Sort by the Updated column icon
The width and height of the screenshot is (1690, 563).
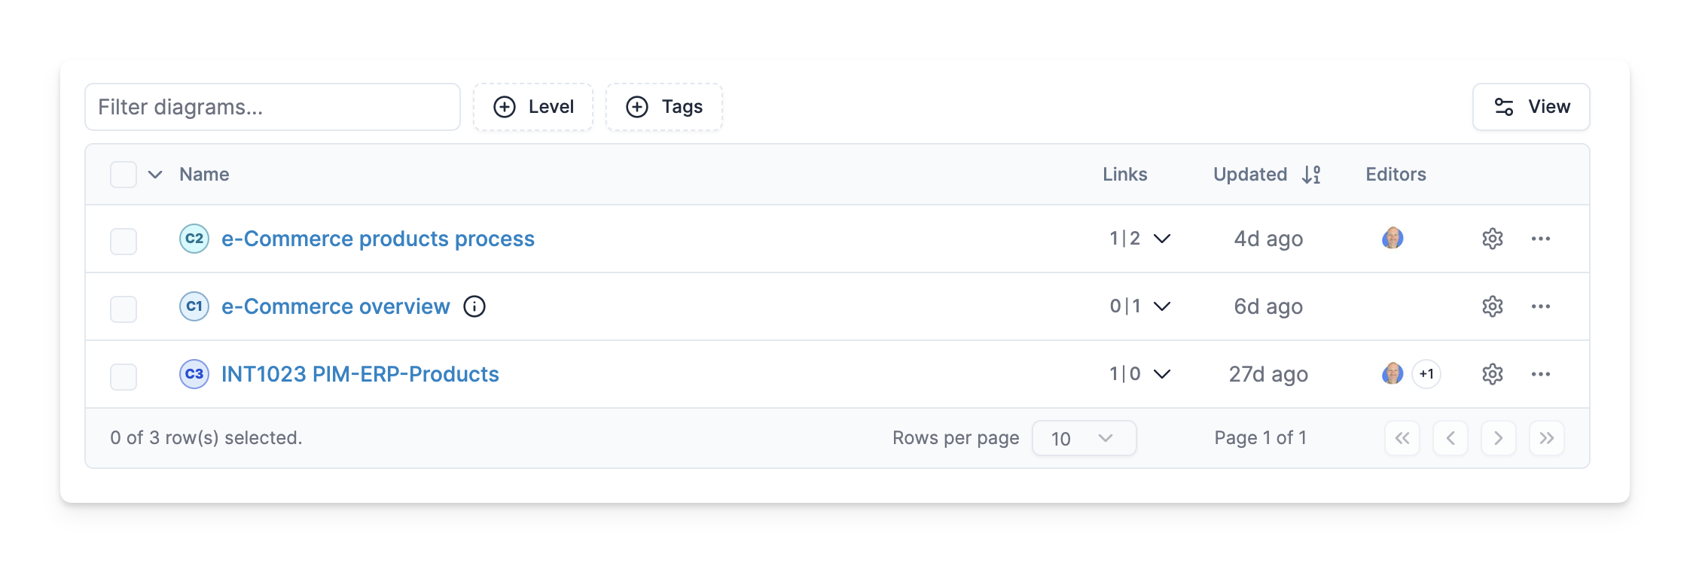1311,175
